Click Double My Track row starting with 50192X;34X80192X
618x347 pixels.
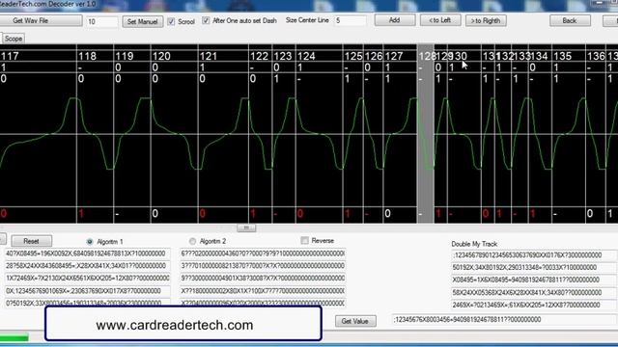534,268
